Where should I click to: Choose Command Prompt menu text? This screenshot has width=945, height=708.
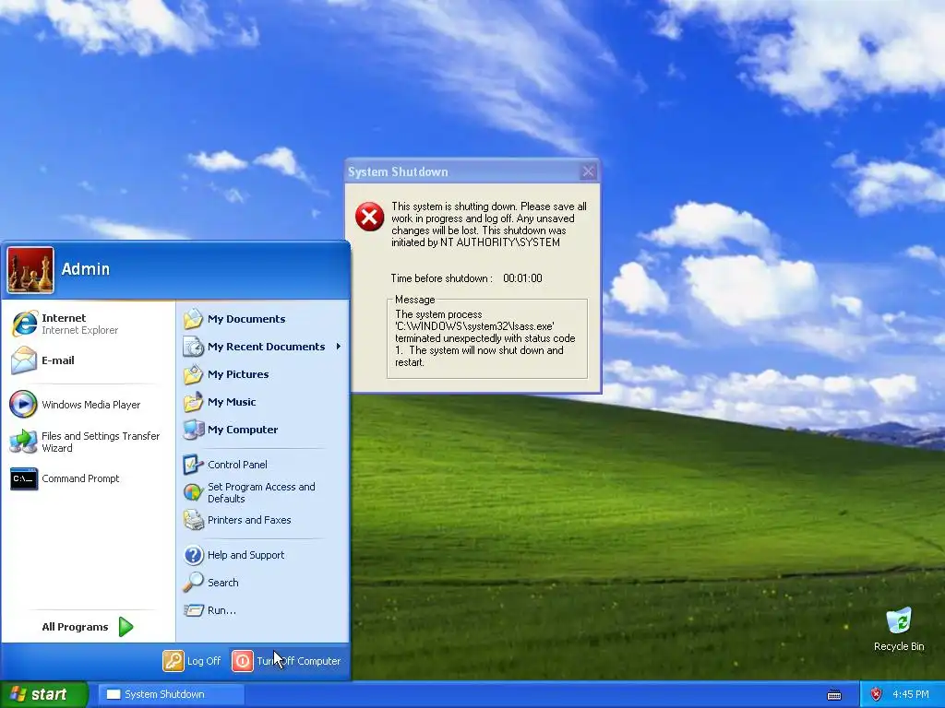pyautogui.click(x=80, y=478)
